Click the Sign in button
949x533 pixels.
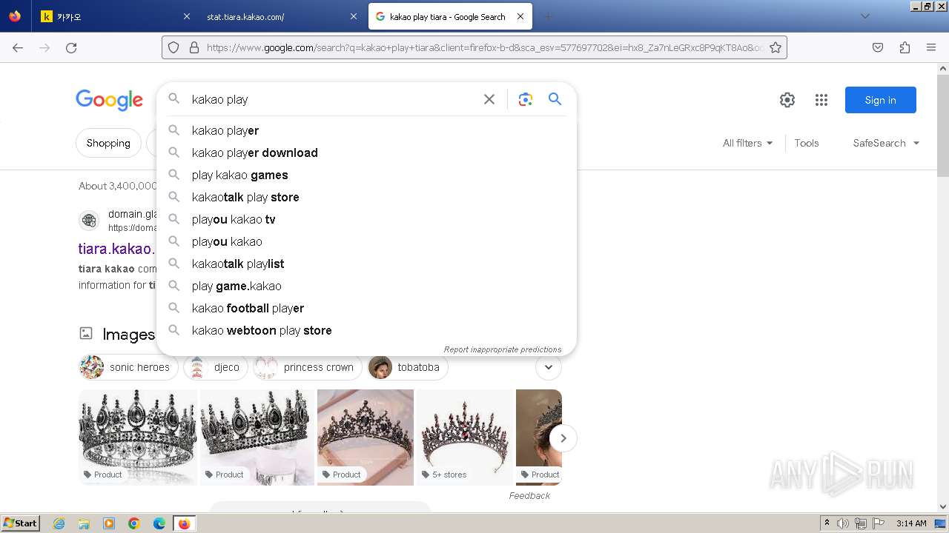click(880, 100)
